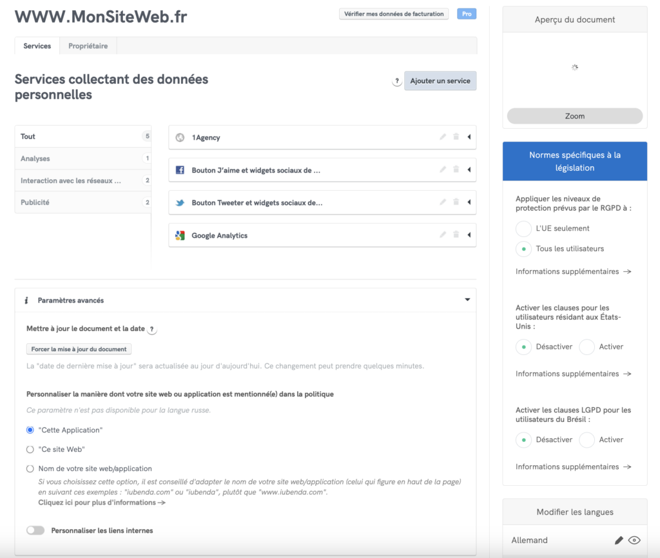
Task: Click trash icon for Facebook J'aime service
Action: (456, 169)
